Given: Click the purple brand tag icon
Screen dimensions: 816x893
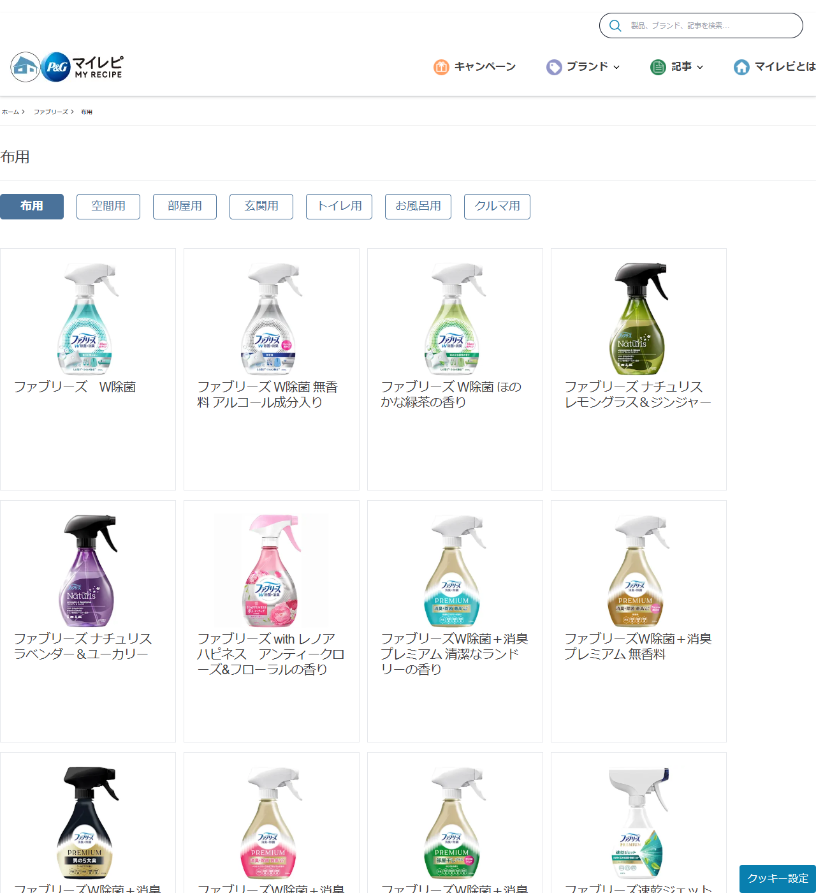Looking at the screenshot, I should 554,67.
